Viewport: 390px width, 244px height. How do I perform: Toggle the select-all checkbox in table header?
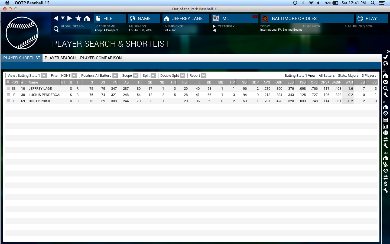point(8,82)
